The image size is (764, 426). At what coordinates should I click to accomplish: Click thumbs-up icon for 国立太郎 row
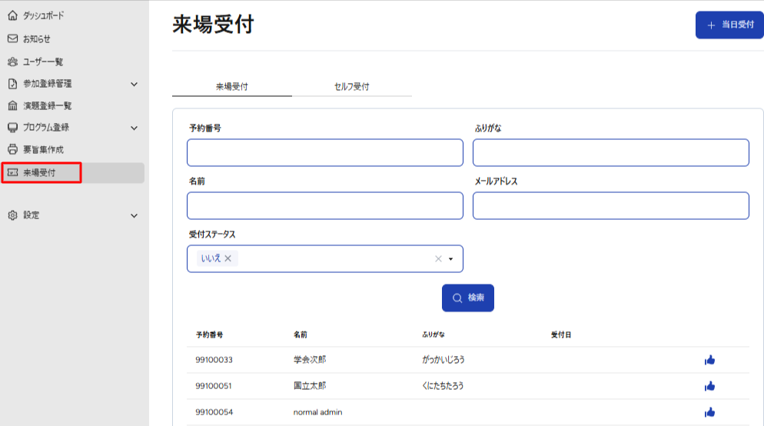click(709, 386)
